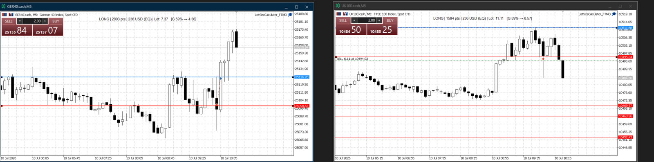Click the chart shift triangle in GER40 chart

(237, 12)
